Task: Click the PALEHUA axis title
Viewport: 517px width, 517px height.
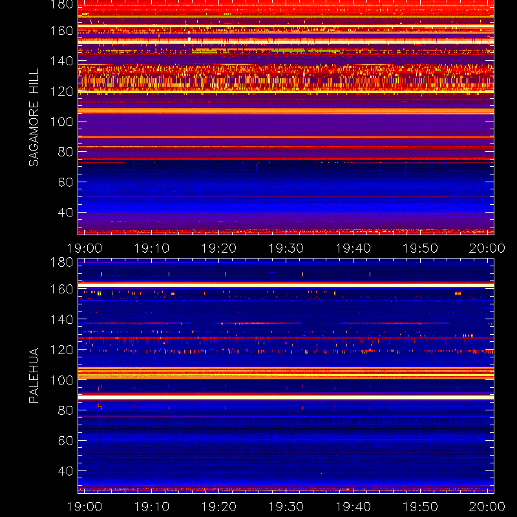Action: click(34, 375)
